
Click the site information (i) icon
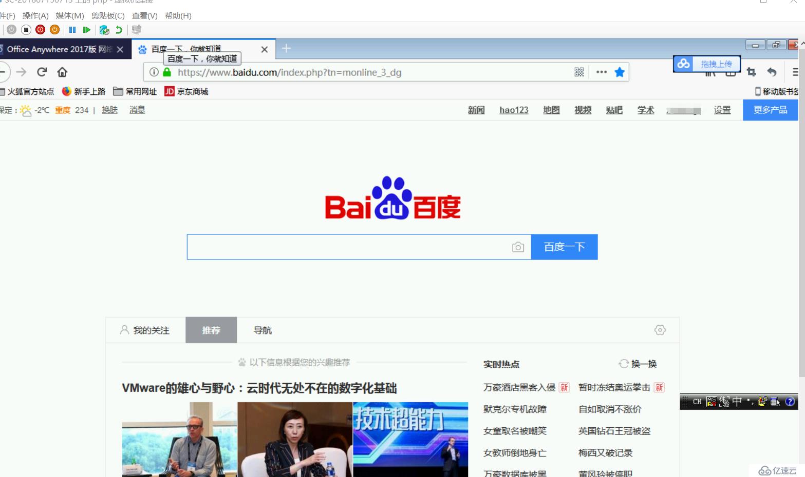tap(154, 72)
